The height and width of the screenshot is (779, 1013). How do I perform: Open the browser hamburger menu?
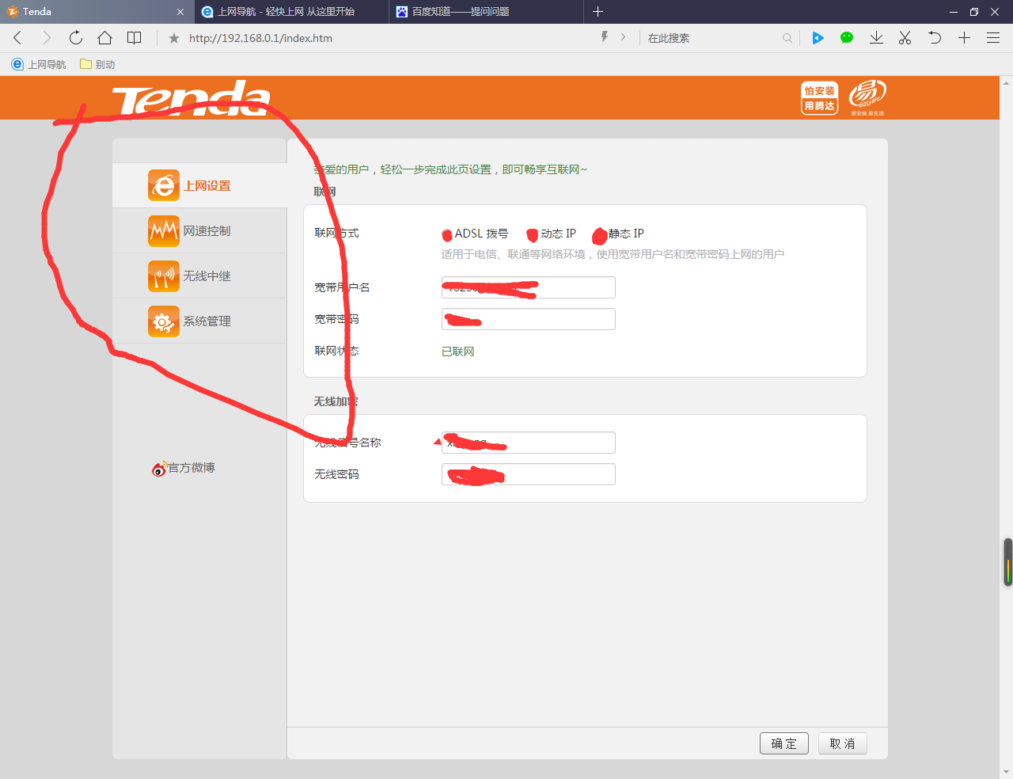click(x=993, y=38)
